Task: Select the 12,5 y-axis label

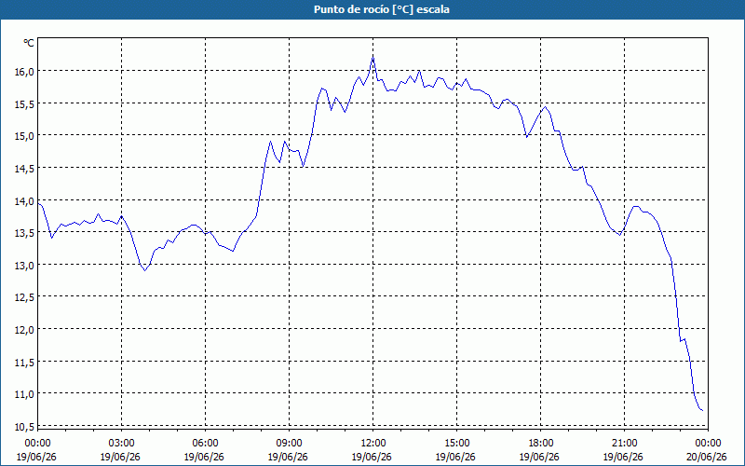Action: click(x=25, y=297)
